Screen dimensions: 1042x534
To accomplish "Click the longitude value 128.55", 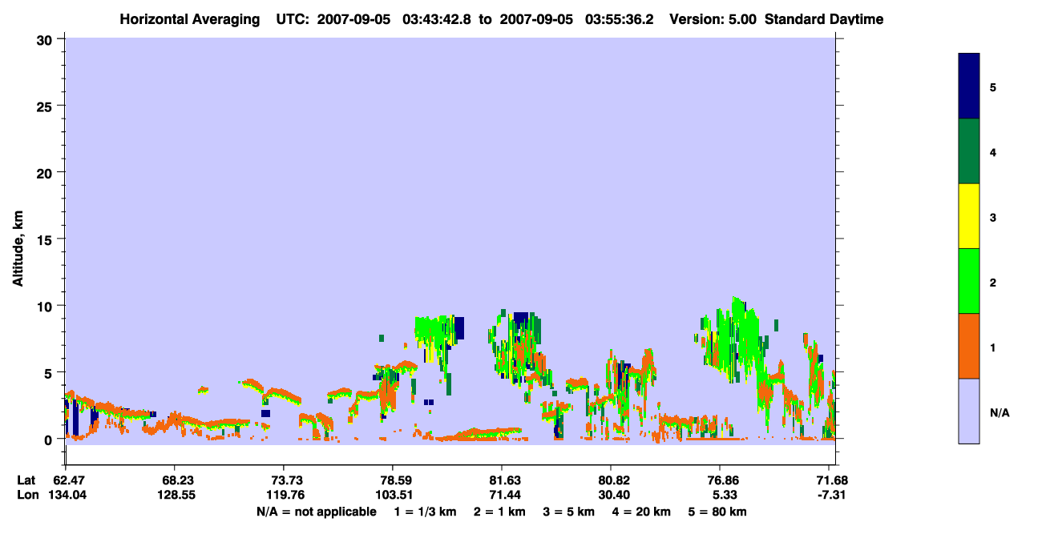I will [175, 495].
